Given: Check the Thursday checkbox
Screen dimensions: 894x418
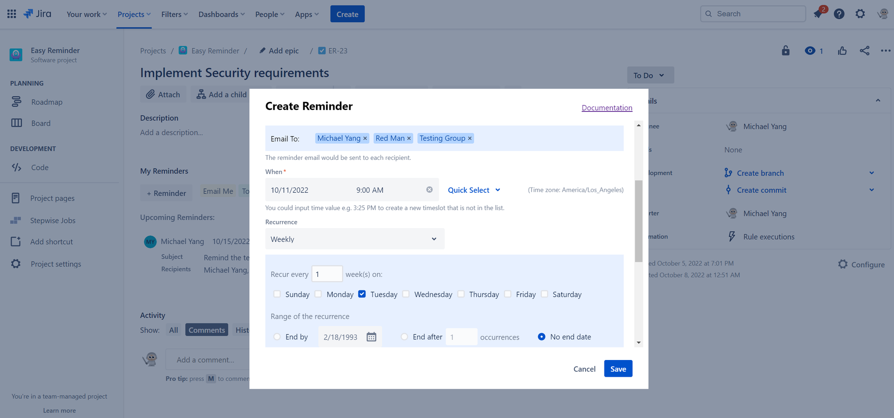Looking at the screenshot, I should [x=461, y=294].
